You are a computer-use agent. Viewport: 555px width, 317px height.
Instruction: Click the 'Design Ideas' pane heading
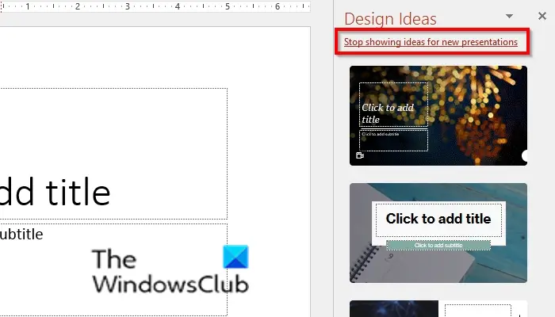pos(390,19)
